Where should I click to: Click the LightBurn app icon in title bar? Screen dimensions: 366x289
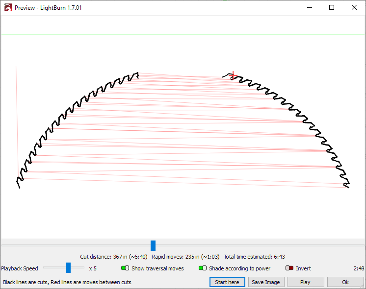coord(8,8)
